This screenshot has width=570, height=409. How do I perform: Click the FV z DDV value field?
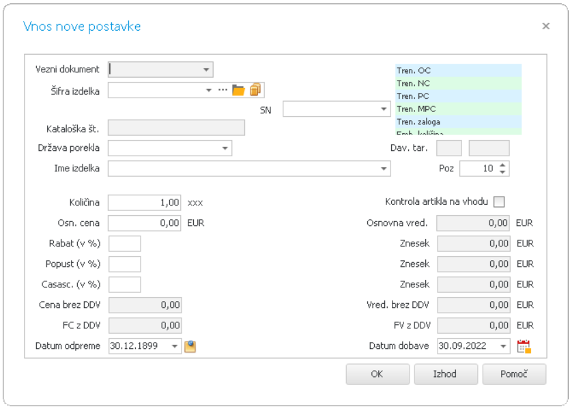pyautogui.click(x=473, y=326)
